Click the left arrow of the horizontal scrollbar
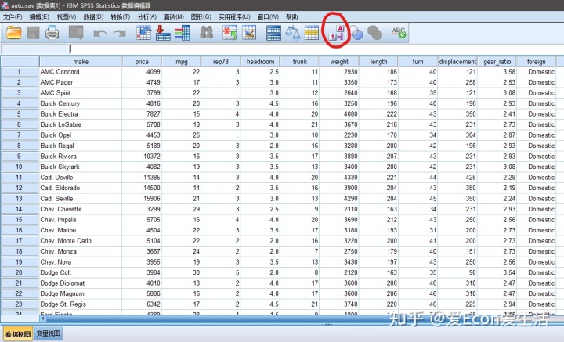This screenshot has height=342, width=564. click(x=43, y=319)
